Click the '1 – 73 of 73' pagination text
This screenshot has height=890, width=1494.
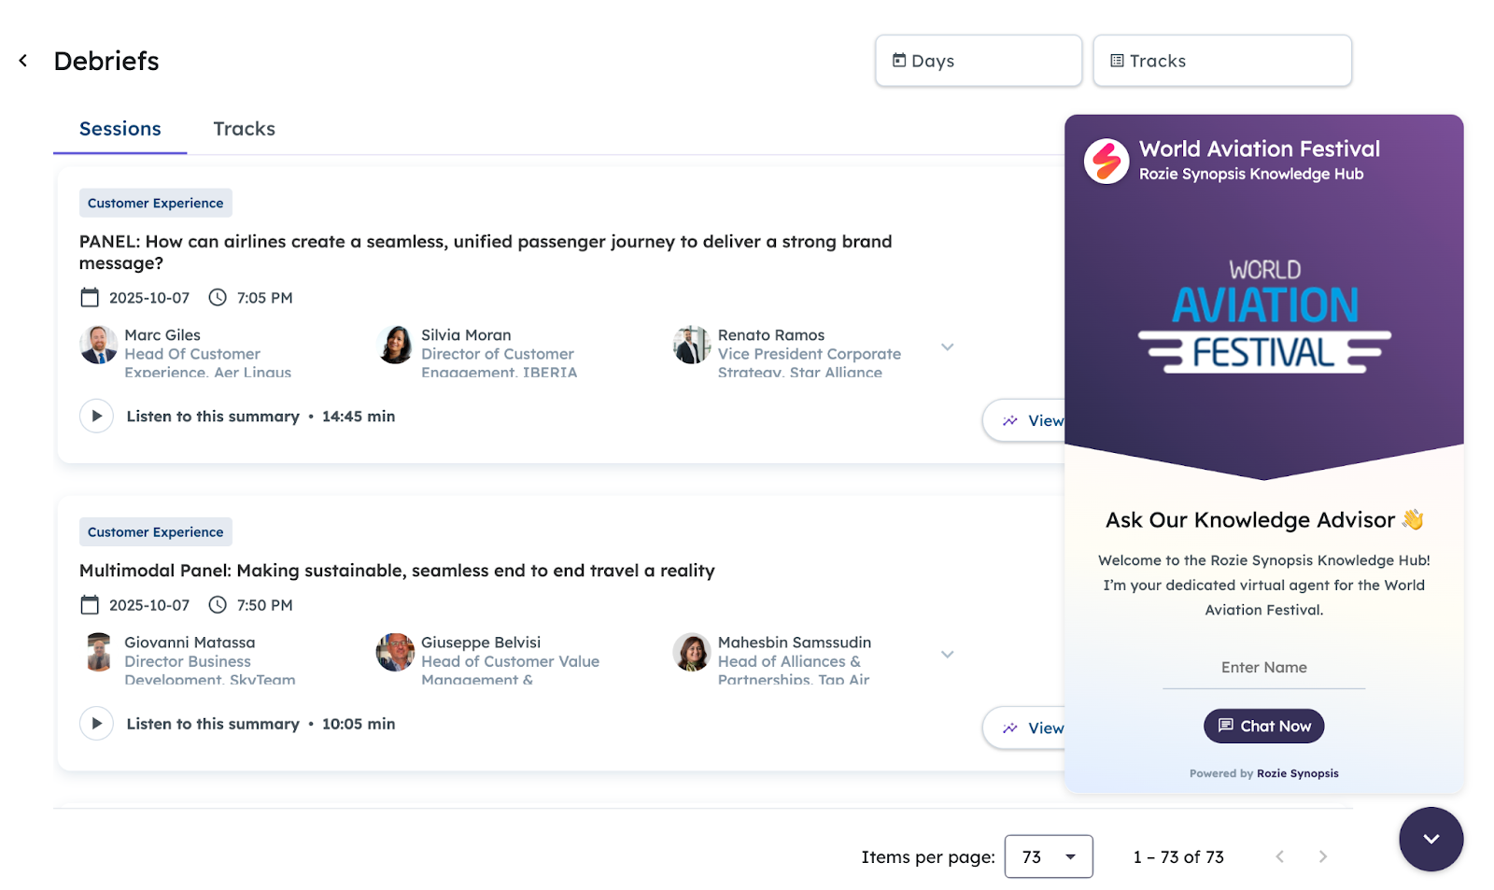1178,857
